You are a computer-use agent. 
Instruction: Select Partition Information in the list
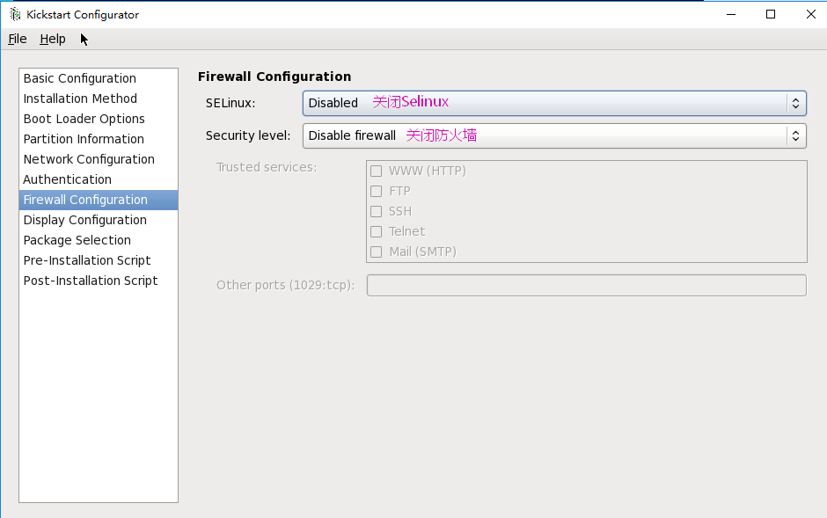click(x=84, y=139)
